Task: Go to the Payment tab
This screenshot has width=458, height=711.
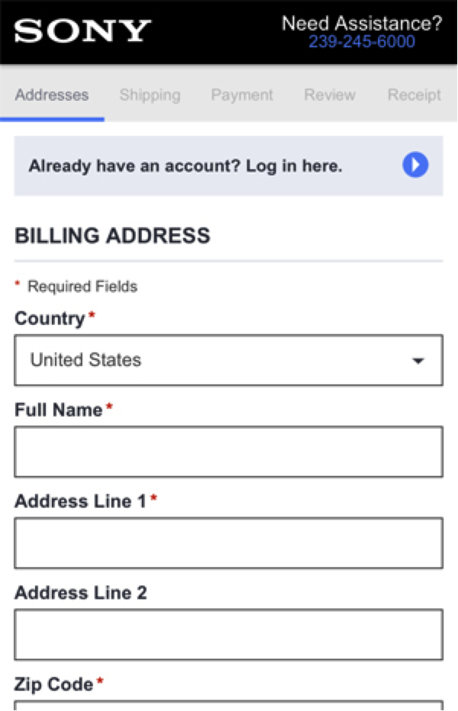Action: point(242,95)
